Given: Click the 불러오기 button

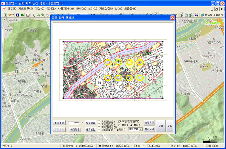Looking at the screenshot, I should coord(150,129).
